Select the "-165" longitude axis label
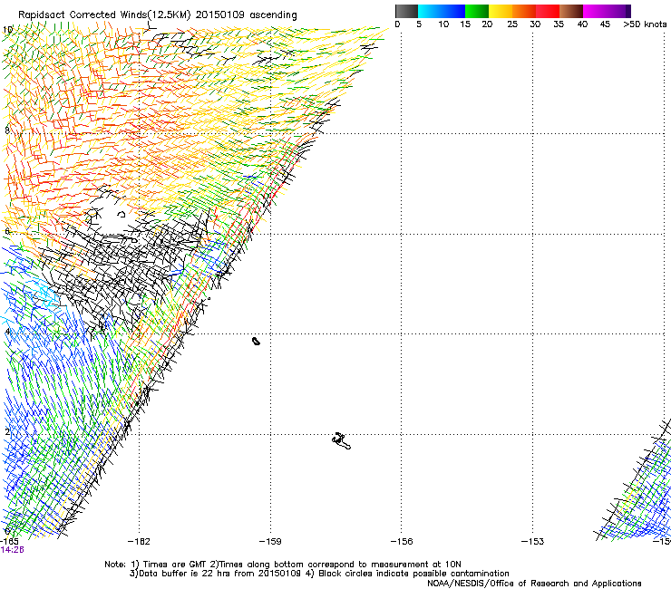Screen dimensions: 671x589 click(x=9, y=542)
